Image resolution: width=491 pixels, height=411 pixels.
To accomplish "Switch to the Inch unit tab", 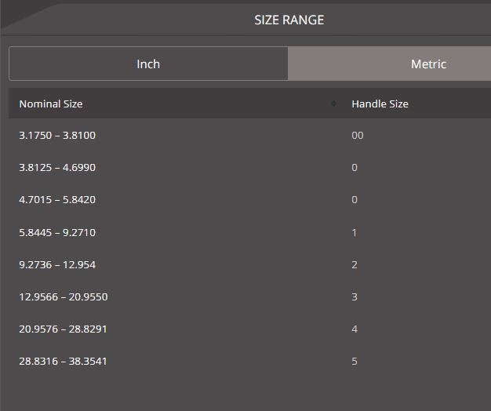I will pos(148,64).
